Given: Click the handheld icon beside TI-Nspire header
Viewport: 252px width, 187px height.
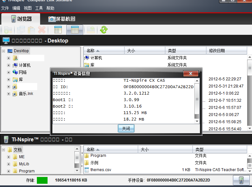Looking at the screenshot, I should pos(6,139).
